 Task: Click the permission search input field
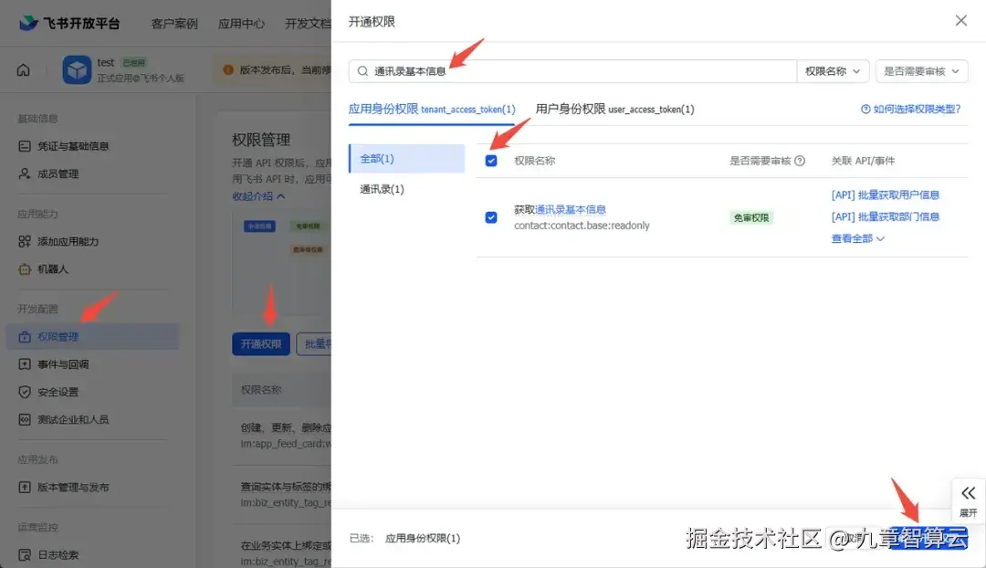[x=572, y=71]
